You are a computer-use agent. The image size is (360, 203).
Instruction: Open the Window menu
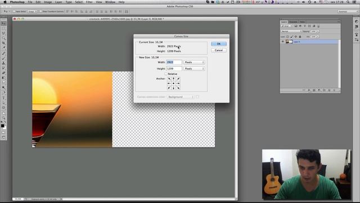coord(110,2)
